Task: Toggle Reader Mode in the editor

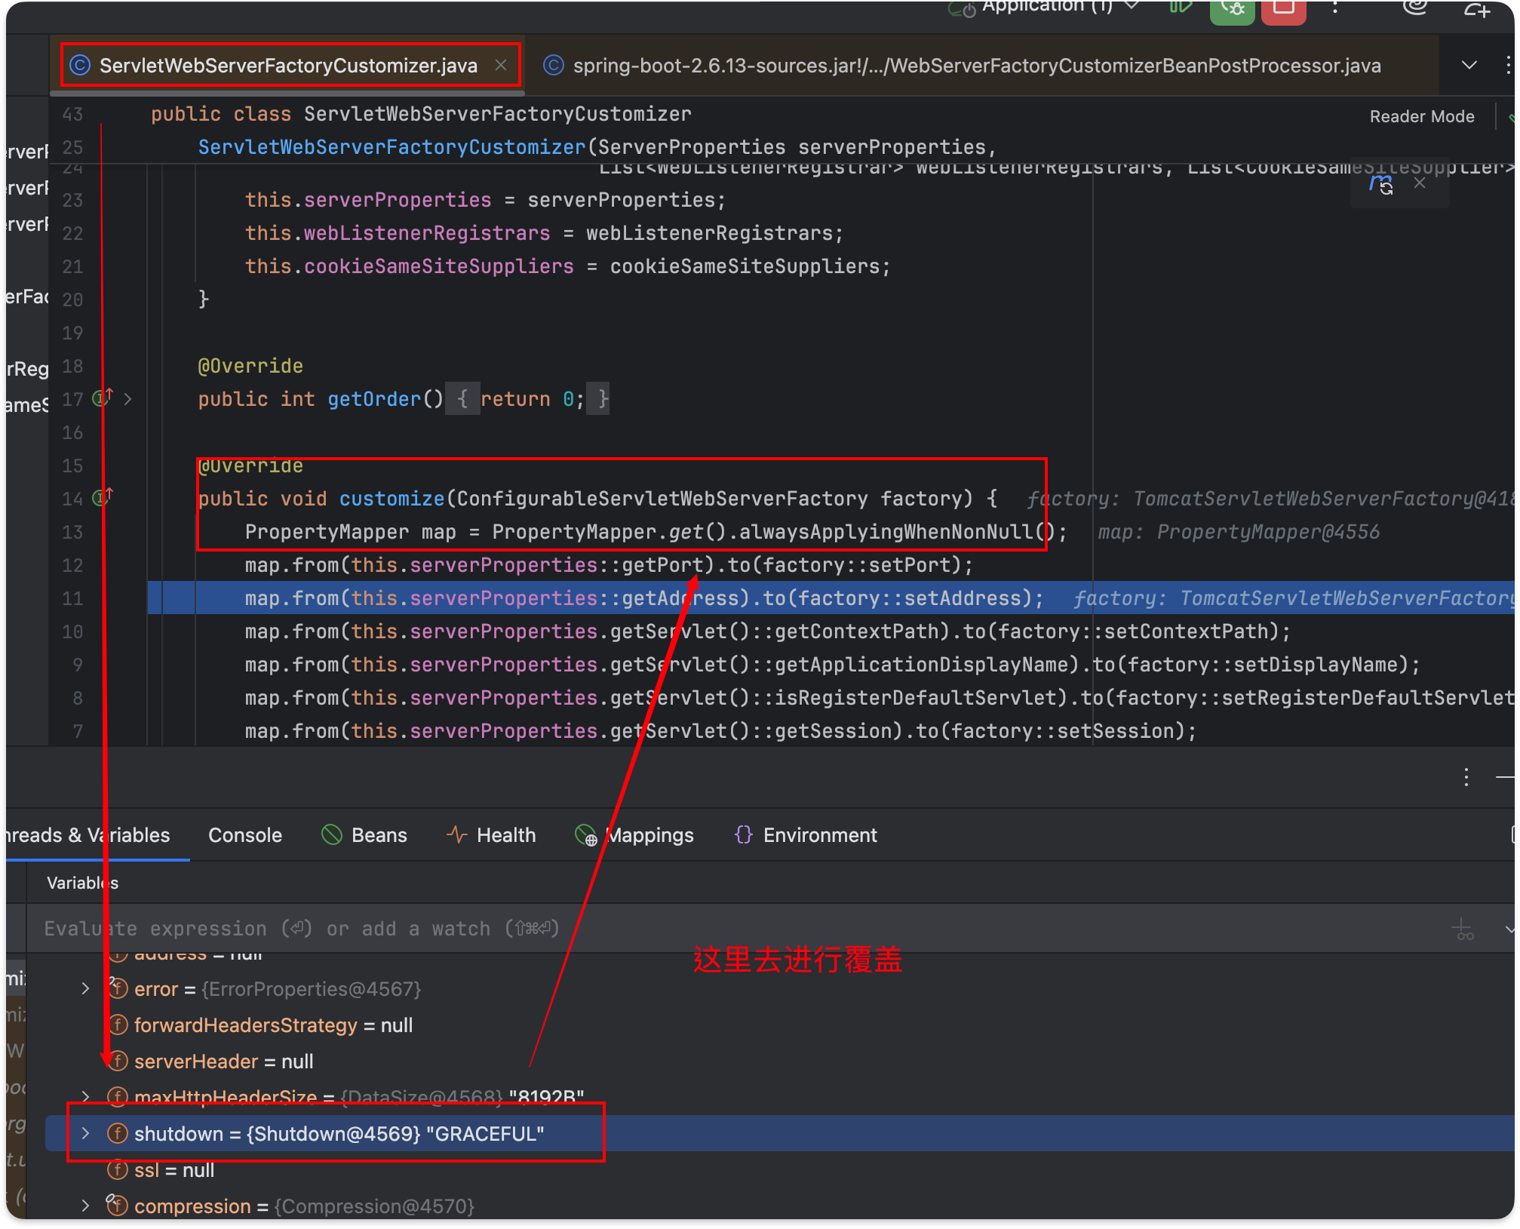Action: (1422, 116)
